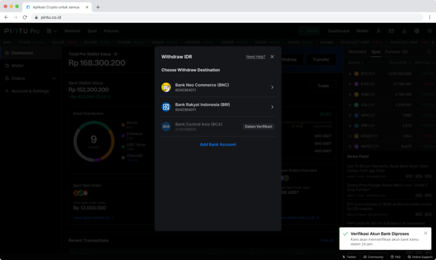Star the BTC/IDR pair

tap(350, 73)
